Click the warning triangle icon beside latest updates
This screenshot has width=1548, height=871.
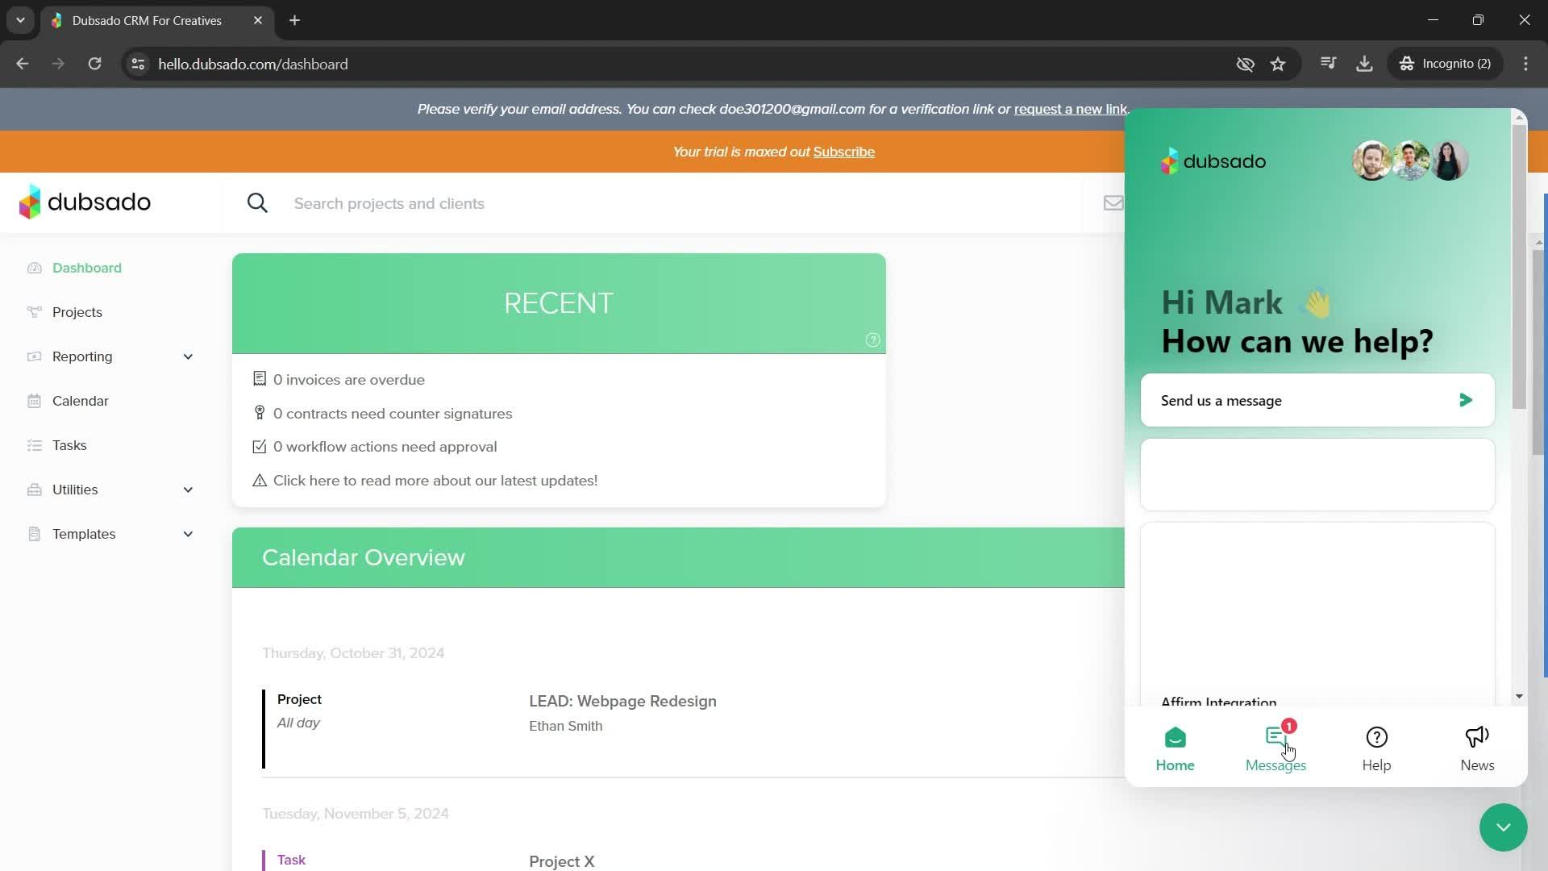(260, 481)
